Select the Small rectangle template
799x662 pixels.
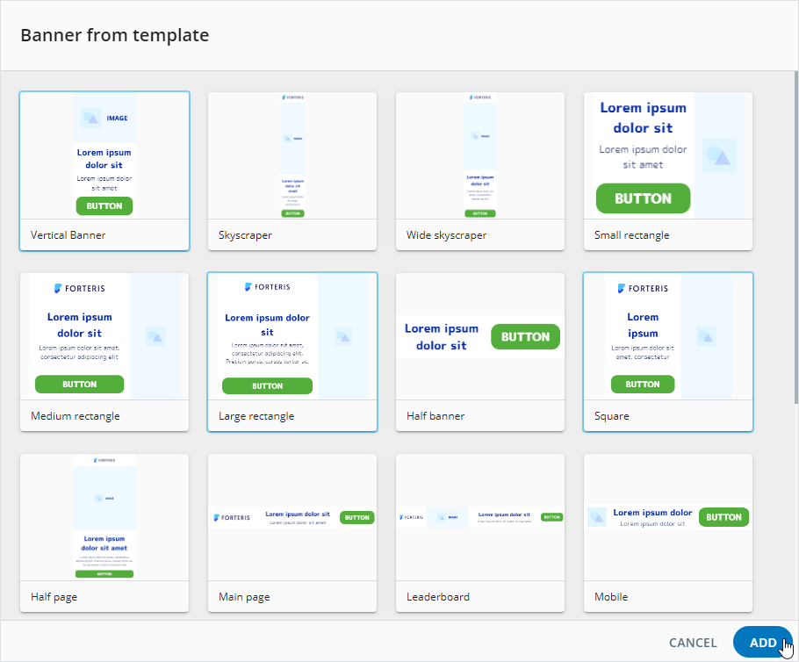pyautogui.click(x=668, y=171)
